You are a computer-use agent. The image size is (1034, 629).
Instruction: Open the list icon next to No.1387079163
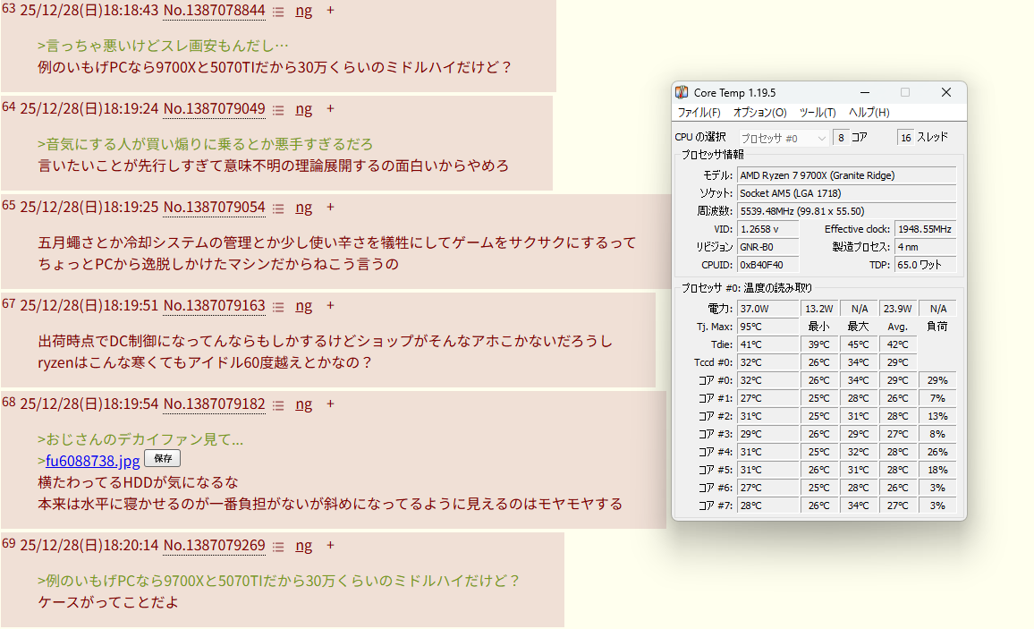pos(278,306)
